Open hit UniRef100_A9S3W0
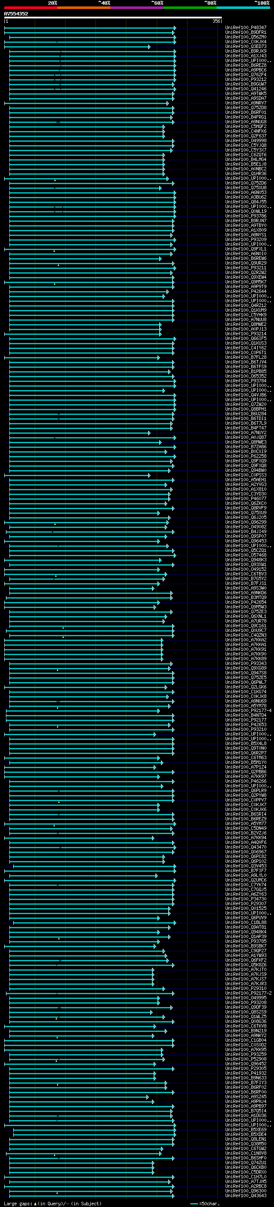Viewport: 274px width, 1207px height. (x=246, y=587)
